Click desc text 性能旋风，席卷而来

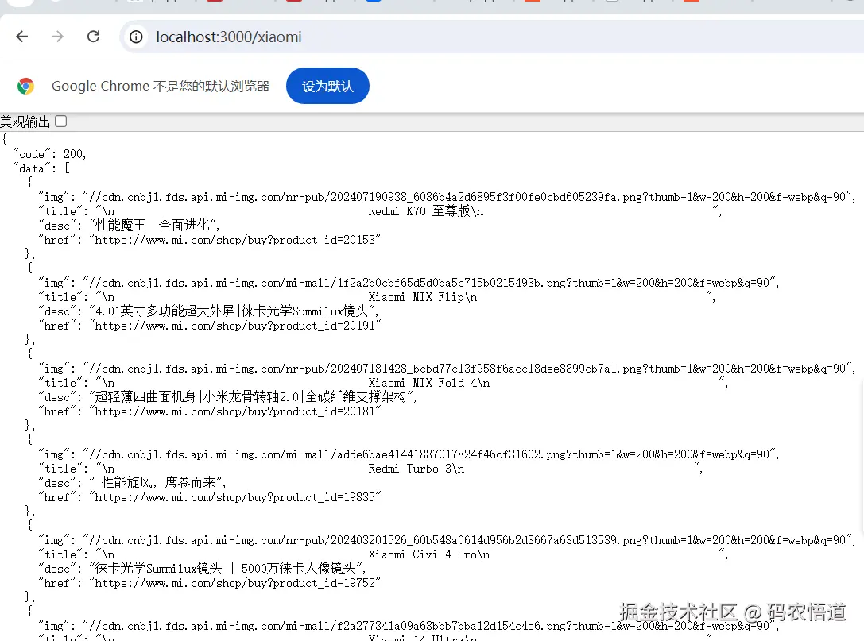(157, 483)
